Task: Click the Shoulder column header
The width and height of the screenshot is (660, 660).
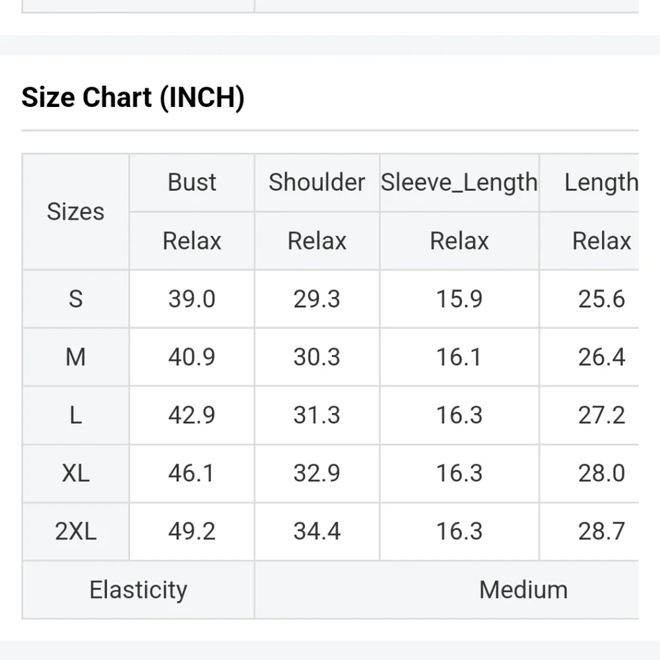Action: coord(317,182)
